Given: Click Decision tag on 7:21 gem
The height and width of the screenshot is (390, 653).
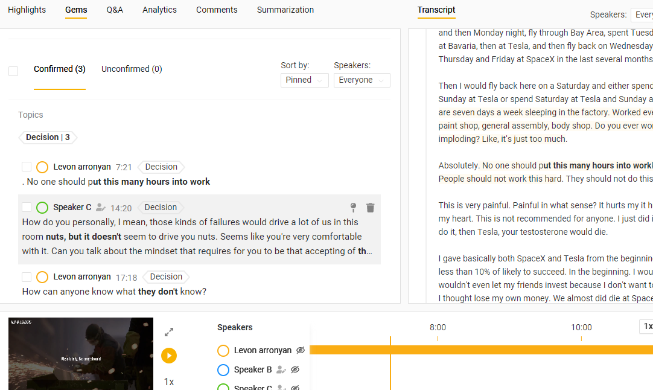Looking at the screenshot, I should (161, 167).
